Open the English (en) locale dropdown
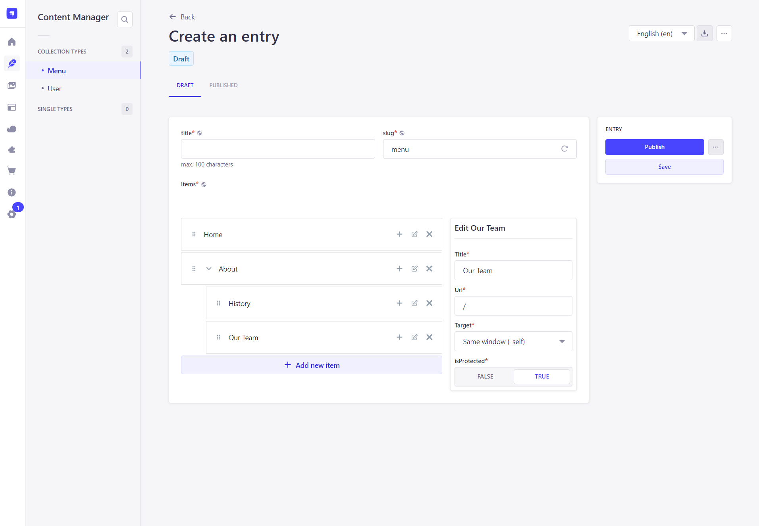759x526 pixels. coord(661,34)
